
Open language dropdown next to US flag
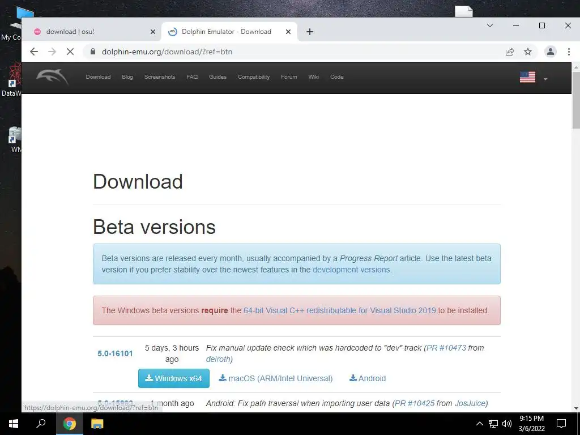(545, 79)
